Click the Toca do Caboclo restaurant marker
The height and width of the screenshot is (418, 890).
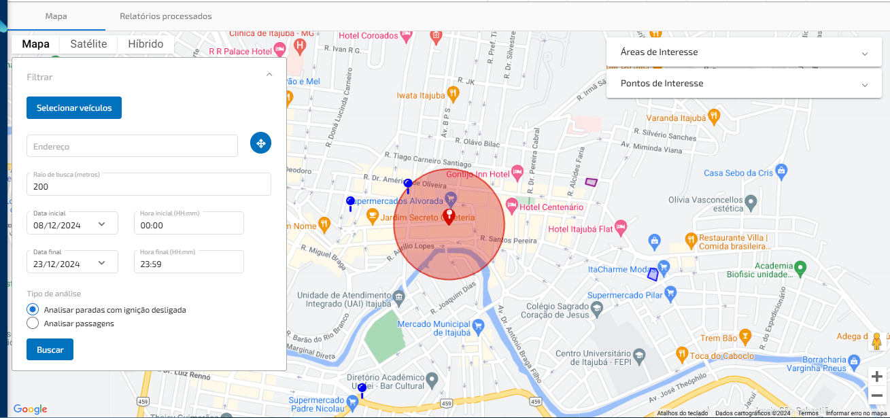point(682,354)
